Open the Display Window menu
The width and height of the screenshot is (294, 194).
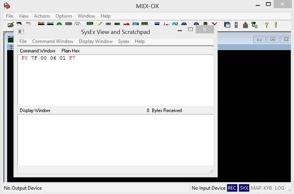pyautogui.click(x=95, y=41)
